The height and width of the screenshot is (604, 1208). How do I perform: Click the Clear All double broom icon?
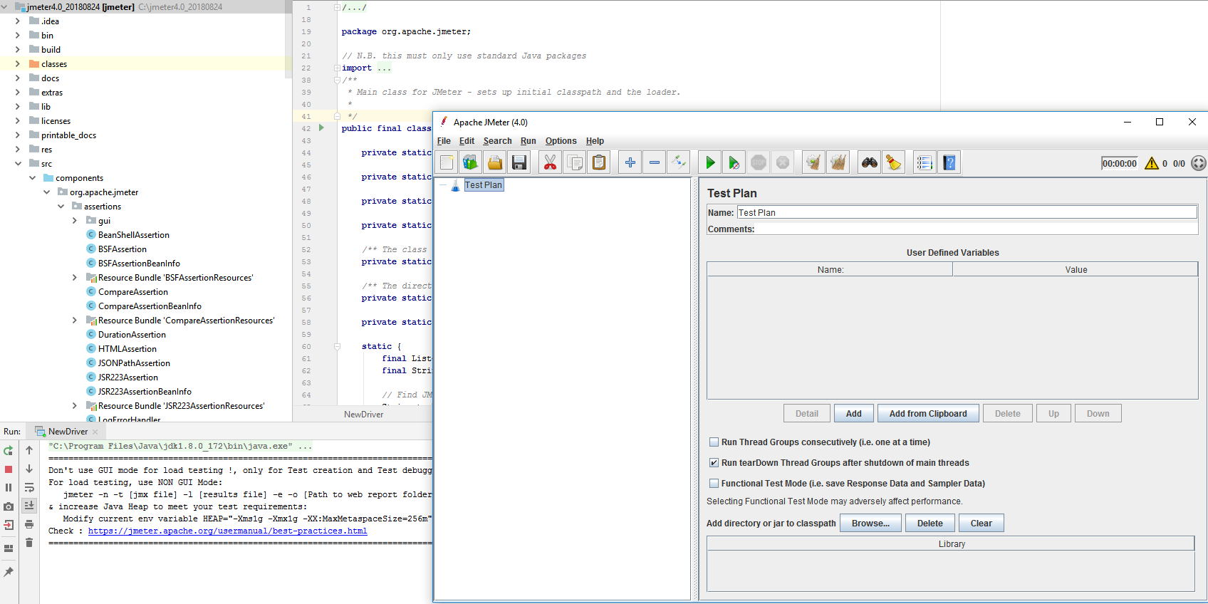pos(838,162)
